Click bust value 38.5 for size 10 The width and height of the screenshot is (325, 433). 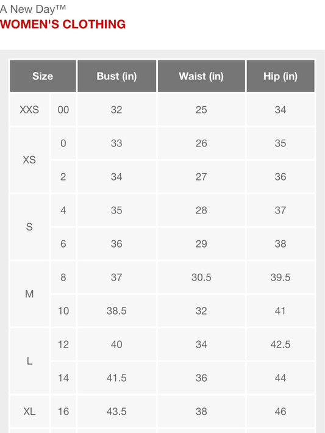[x=117, y=311]
